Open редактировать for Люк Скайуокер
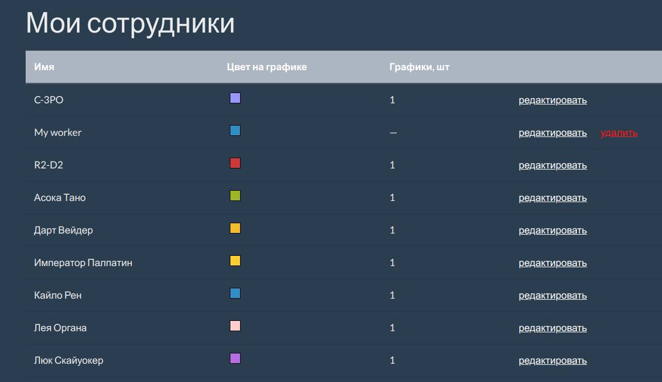 pos(553,360)
